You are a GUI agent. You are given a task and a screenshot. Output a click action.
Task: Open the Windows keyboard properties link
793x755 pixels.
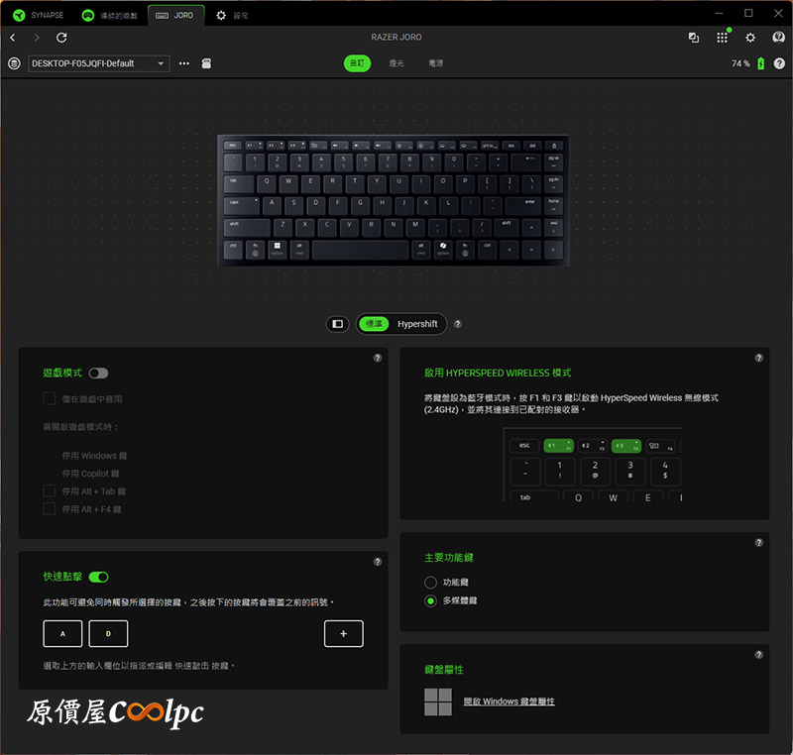509,701
